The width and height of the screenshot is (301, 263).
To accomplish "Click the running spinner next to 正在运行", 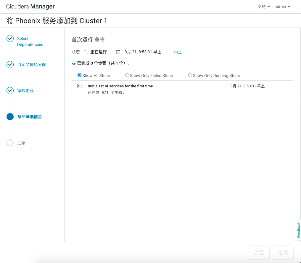I will point(86,52).
